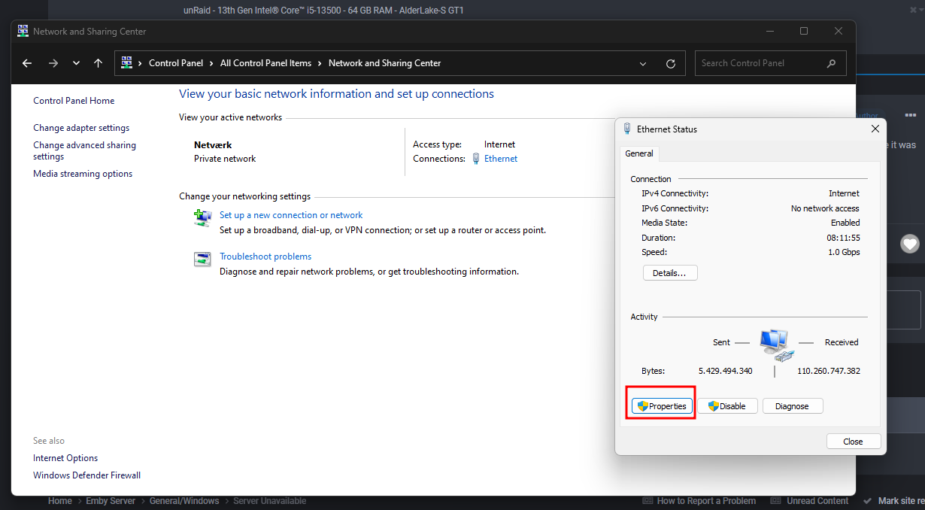Image resolution: width=925 pixels, height=510 pixels.
Task: Click the Properties button
Action: point(661,406)
